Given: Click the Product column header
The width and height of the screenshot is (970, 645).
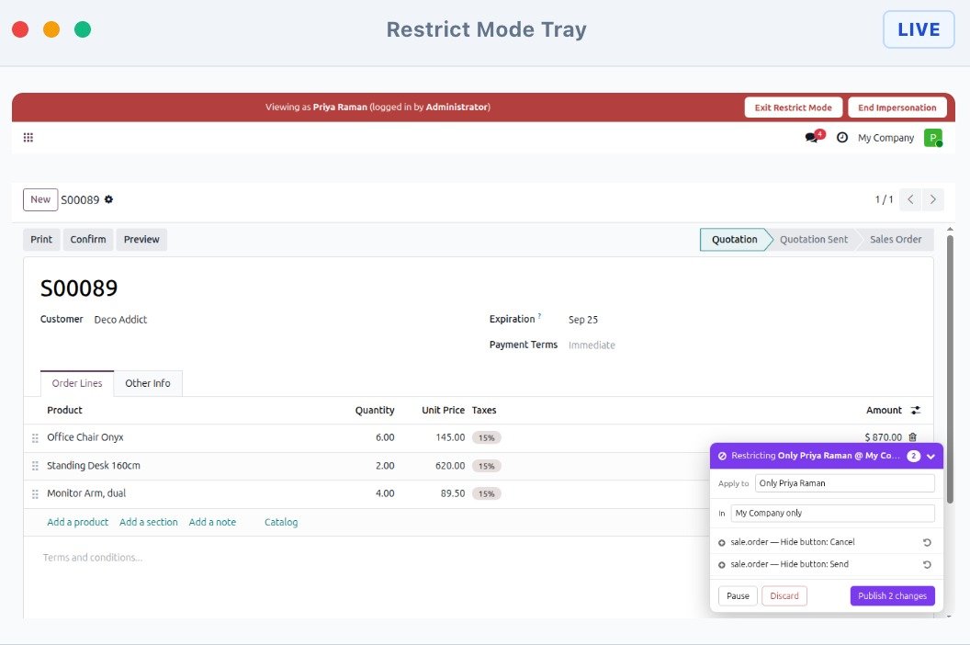Looking at the screenshot, I should point(64,410).
